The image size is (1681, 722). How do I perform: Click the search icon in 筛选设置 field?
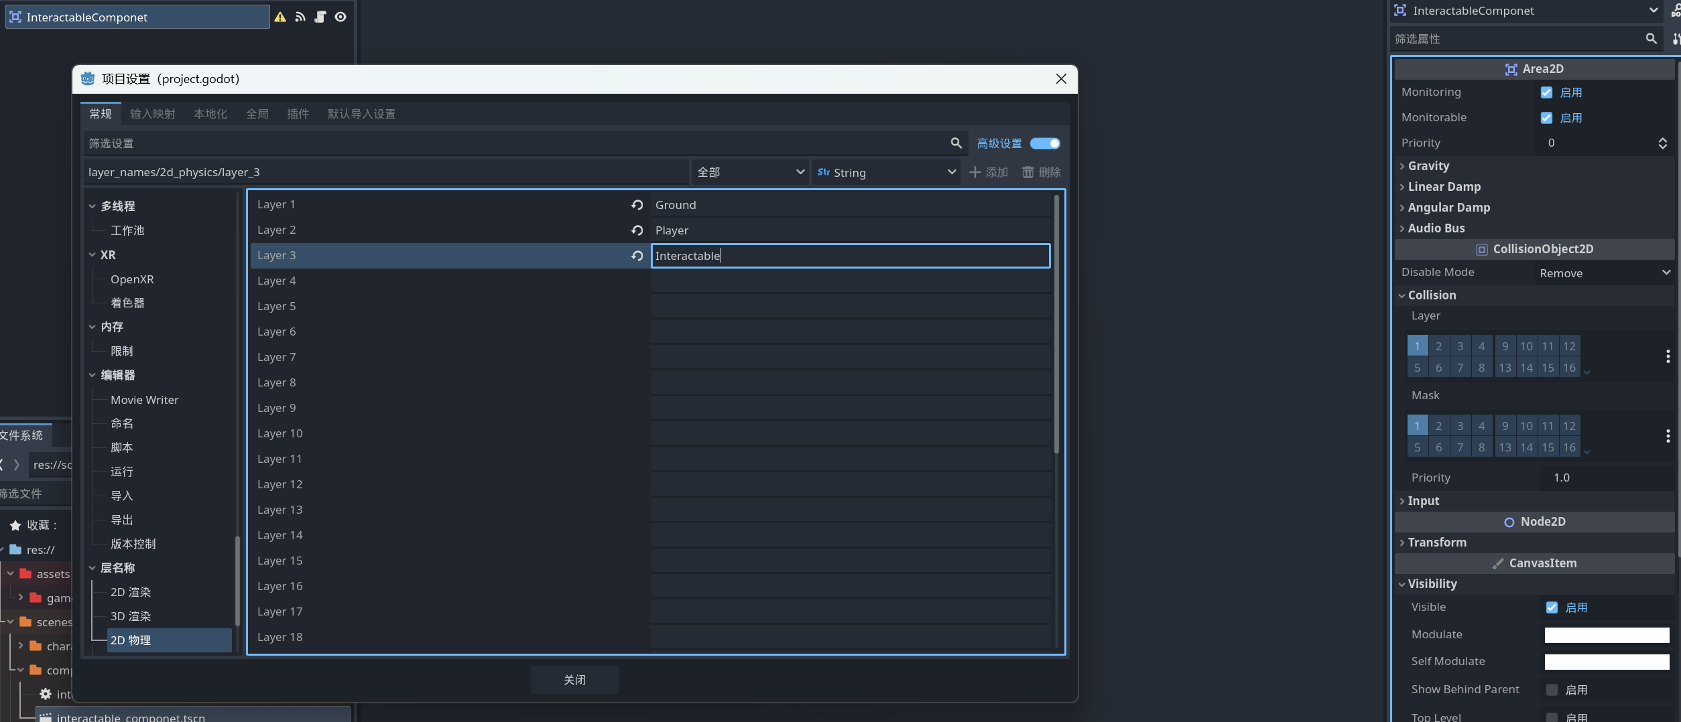pos(956,143)
